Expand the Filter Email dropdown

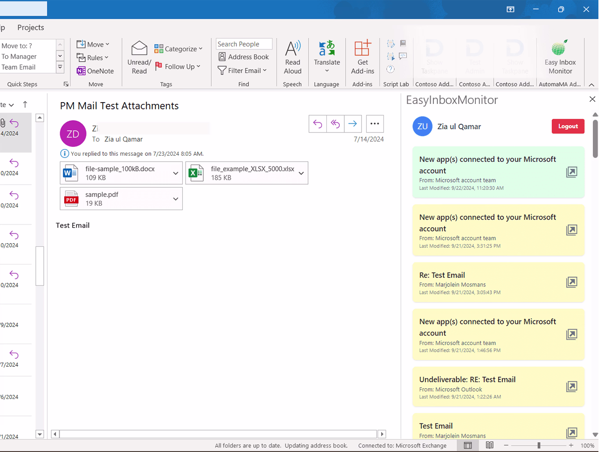pos(242,70)
